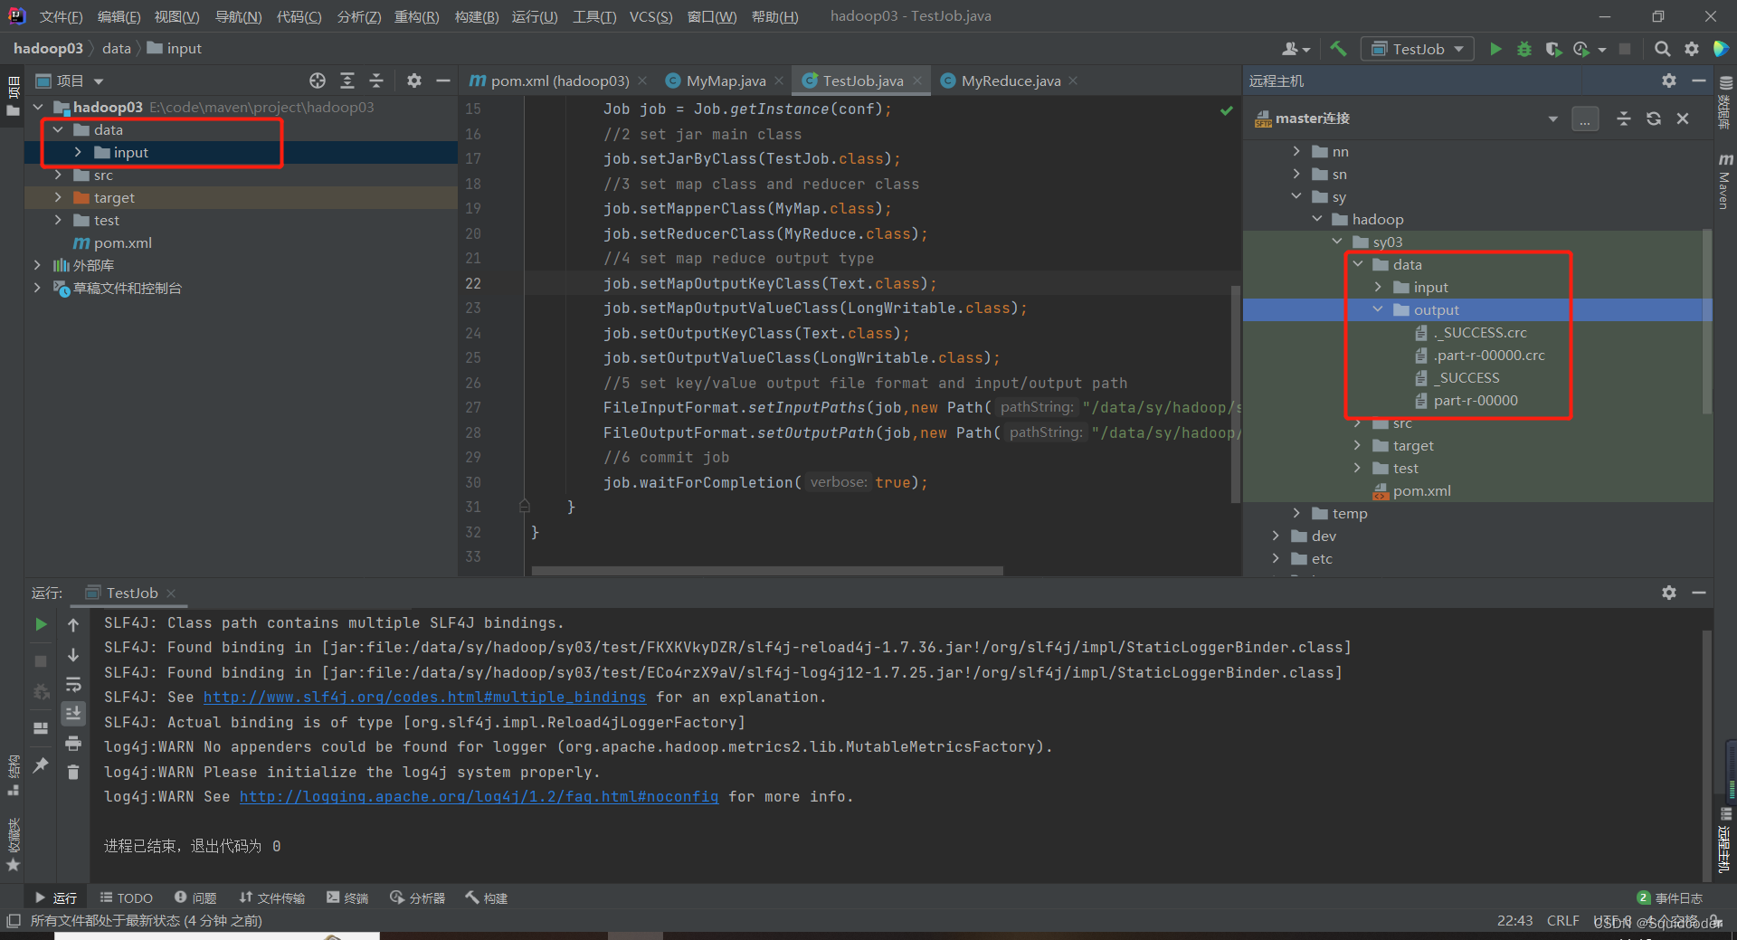Pin the Run tab icon
The height and width of the screenshot is (940, 1737).
coord(41,764)
